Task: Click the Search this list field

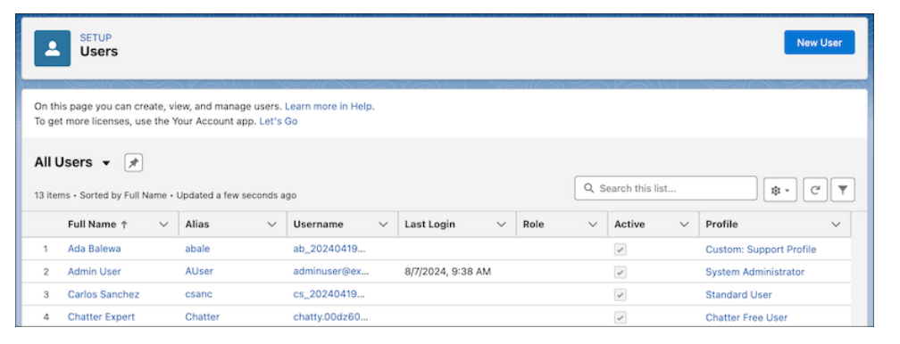Action: pos(666,188)
